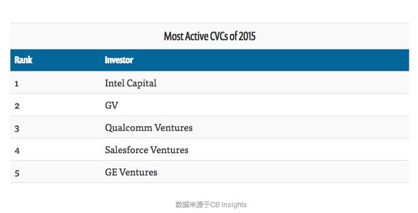
Task: Click the Investor column header
Action: [x=119, y=60]
